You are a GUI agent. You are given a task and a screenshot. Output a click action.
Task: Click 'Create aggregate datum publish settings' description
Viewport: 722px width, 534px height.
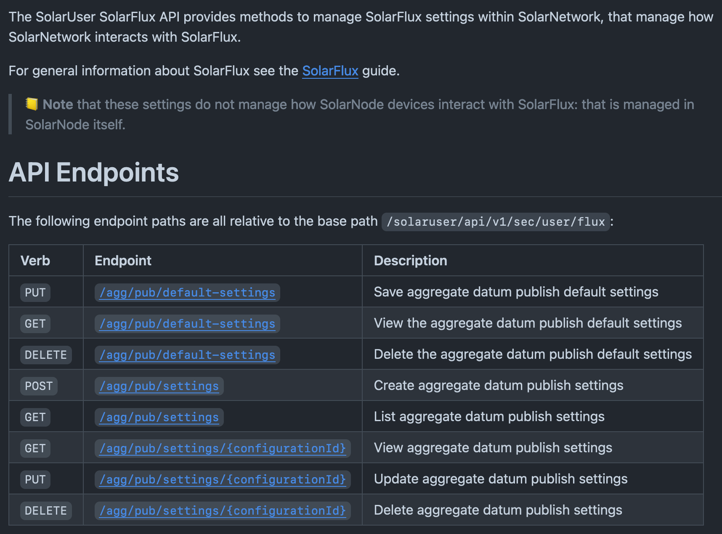[499, 385]
